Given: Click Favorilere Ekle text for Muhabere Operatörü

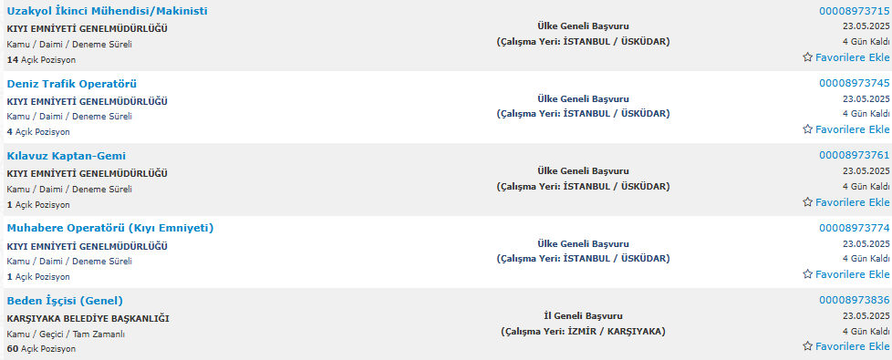Looking at the screenshot, I should coord(853,274).
